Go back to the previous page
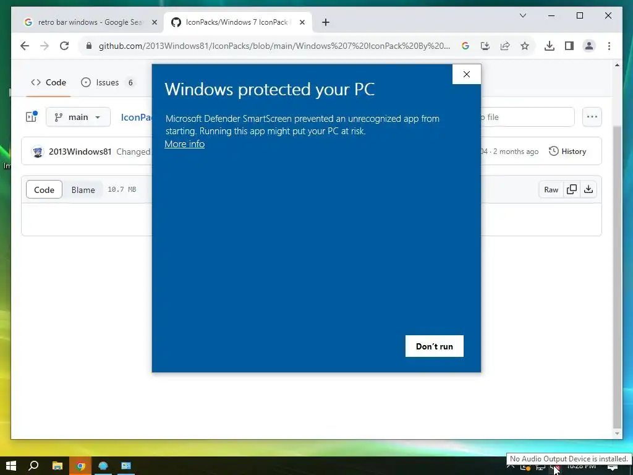 point(25,46)
